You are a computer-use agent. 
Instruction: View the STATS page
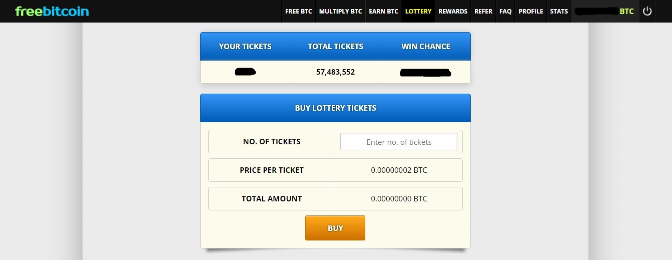click(x=559, y=11)
